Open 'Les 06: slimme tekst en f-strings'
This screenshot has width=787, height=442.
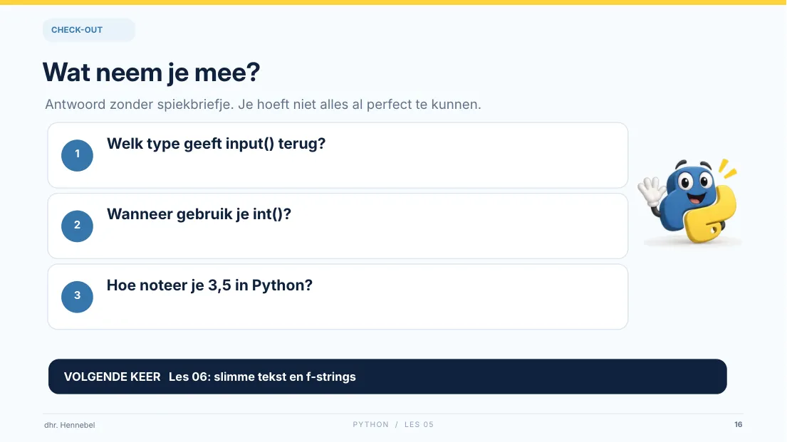262,377
